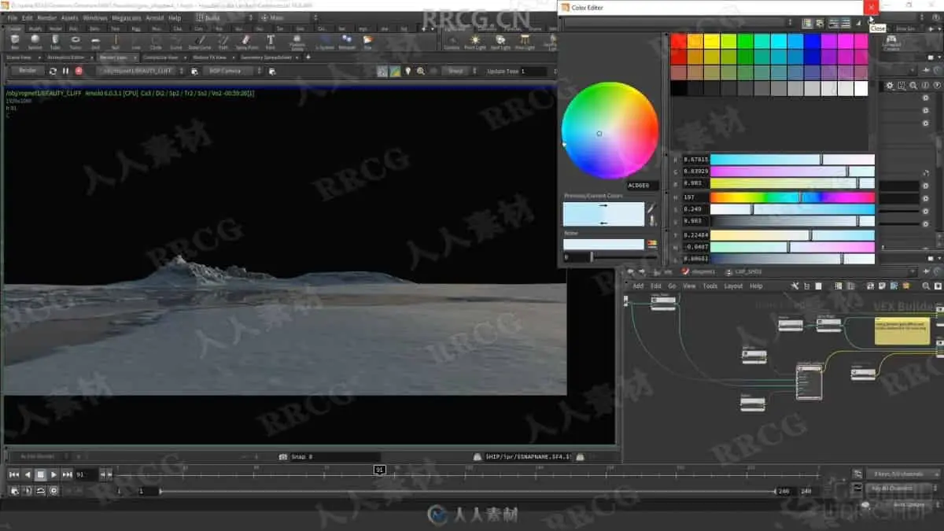Pause the render in Render View

tap(65, 71)
